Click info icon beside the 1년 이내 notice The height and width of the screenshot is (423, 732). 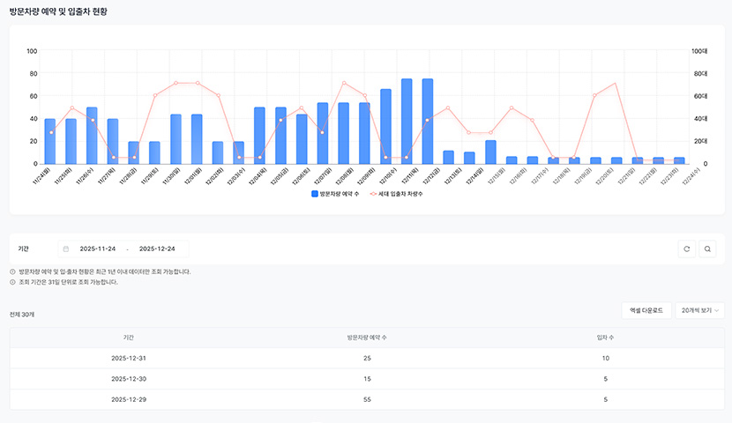pos(12,271)
